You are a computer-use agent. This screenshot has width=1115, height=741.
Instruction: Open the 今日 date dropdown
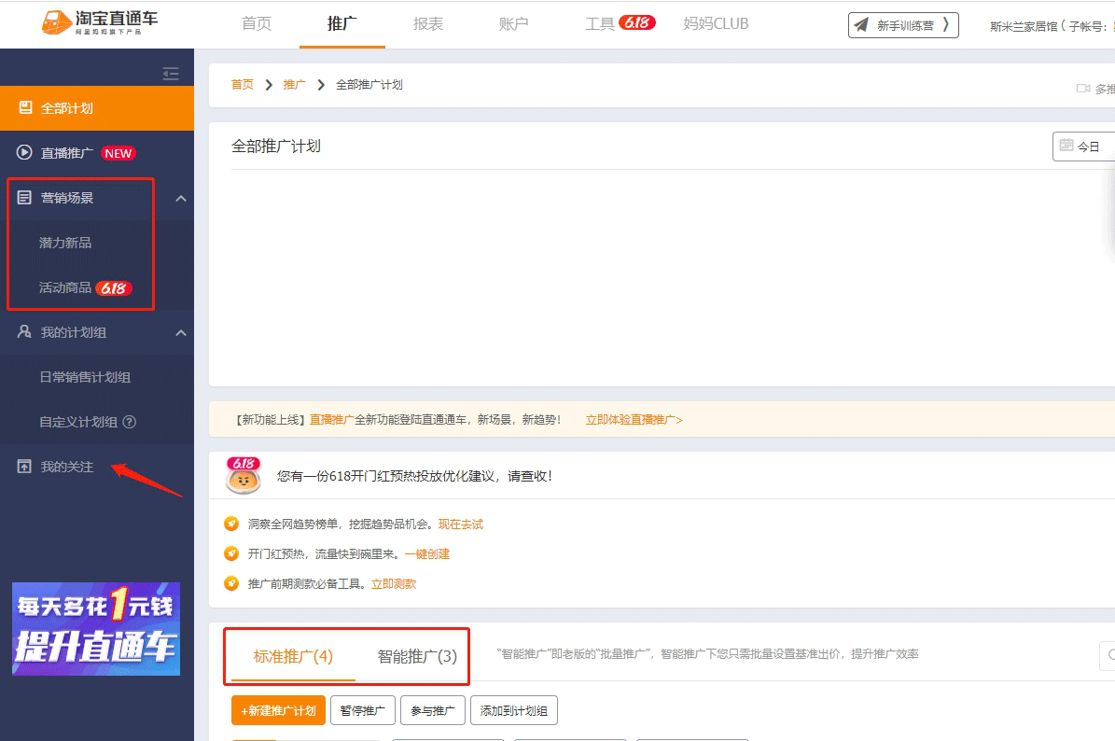1084,147
